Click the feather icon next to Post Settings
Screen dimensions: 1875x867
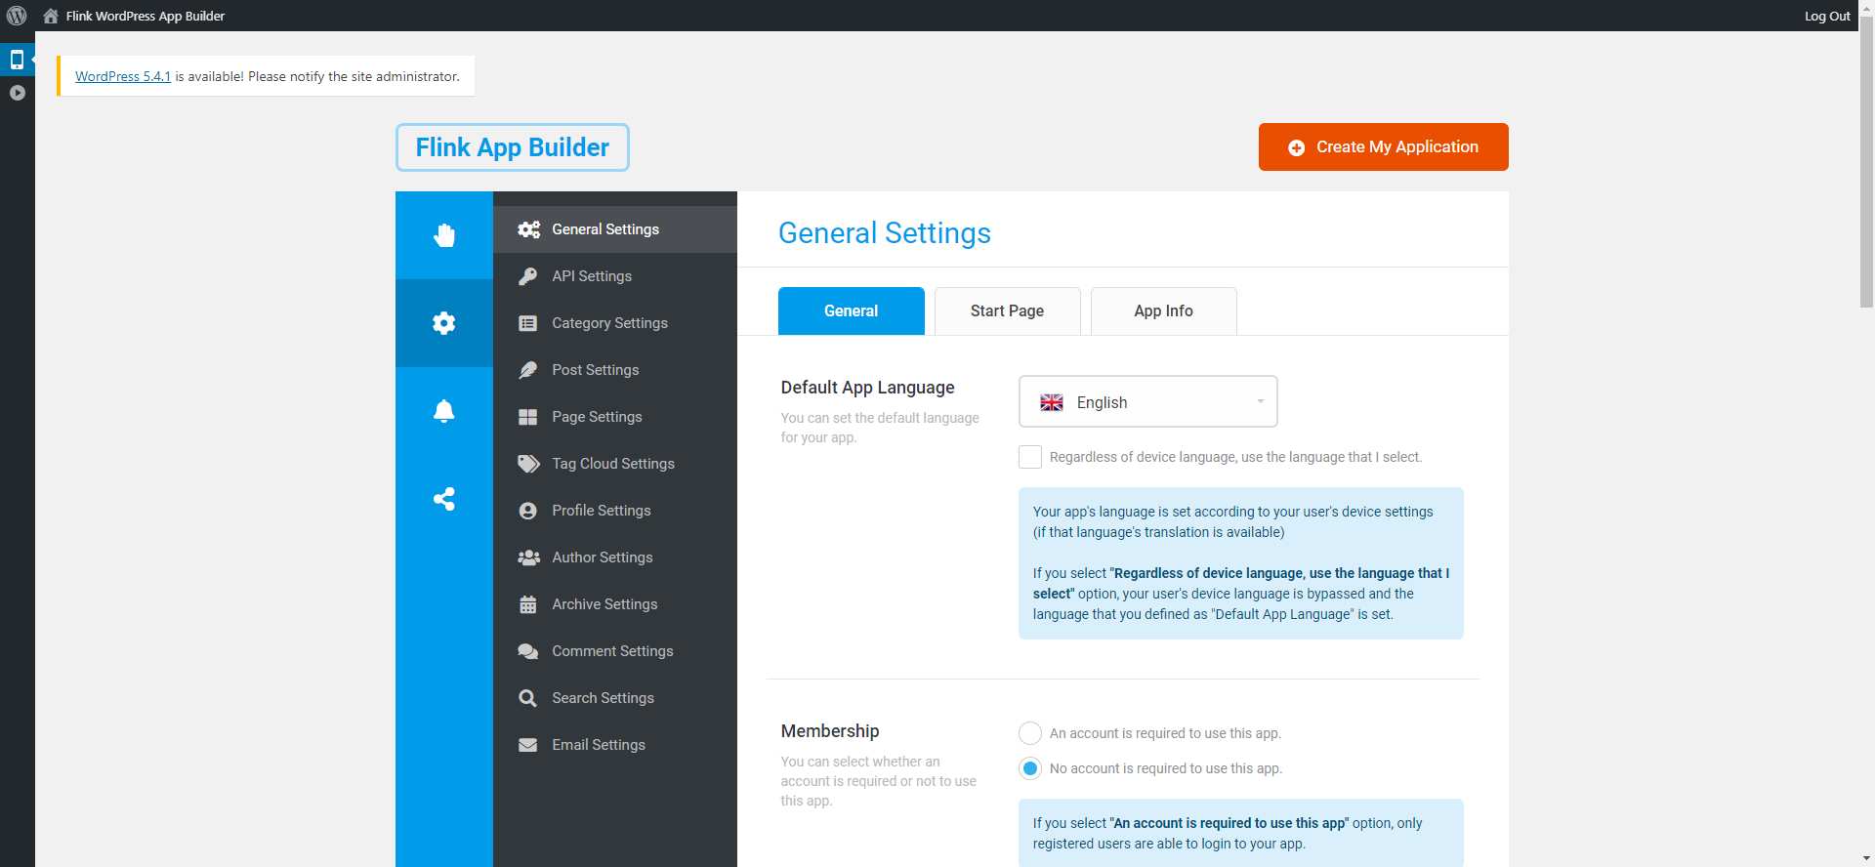coord(528,370)
